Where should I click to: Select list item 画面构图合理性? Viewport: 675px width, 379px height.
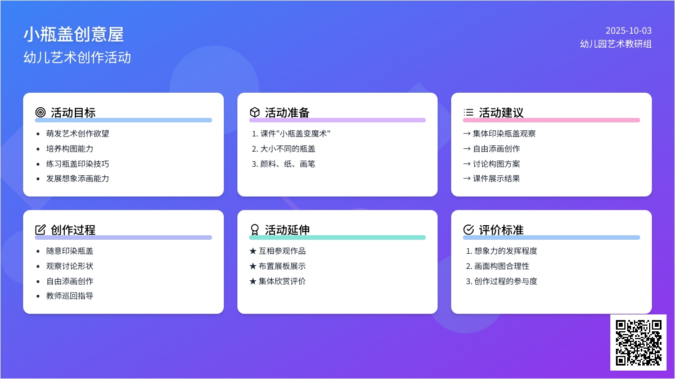(x=502, y=266)
